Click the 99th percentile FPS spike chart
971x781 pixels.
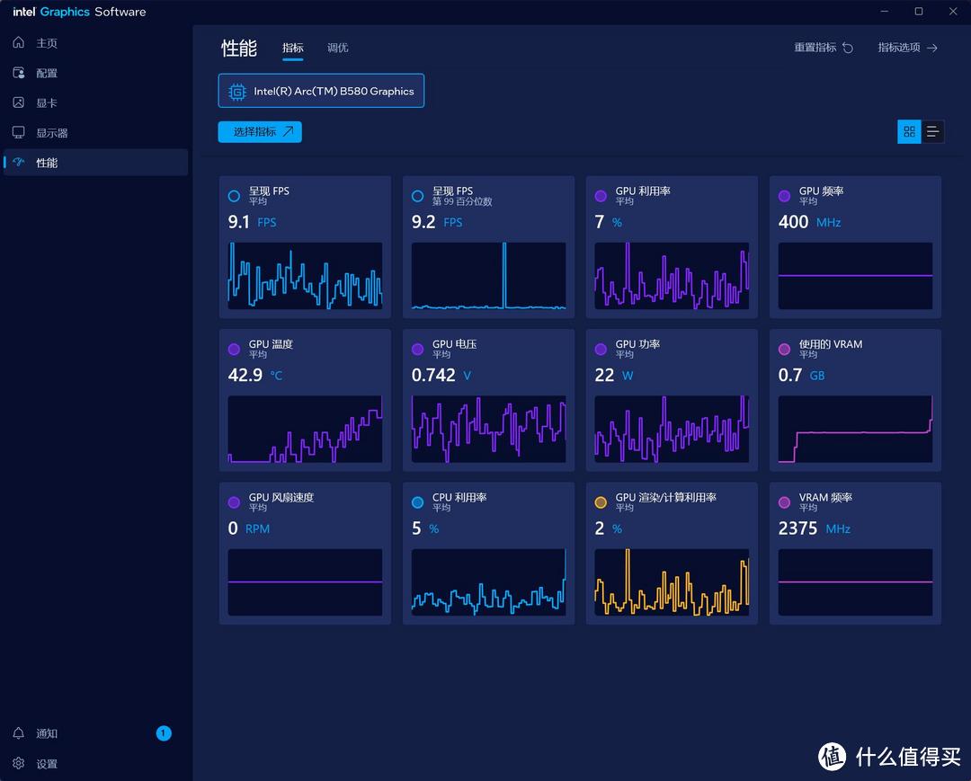[488, 275]
